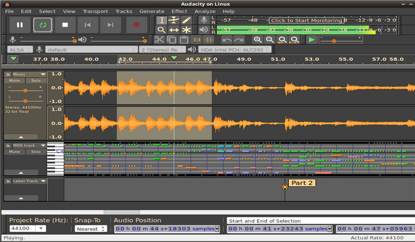
Task: Select the Multi-tool asterisk
Action: pos(186,30)
